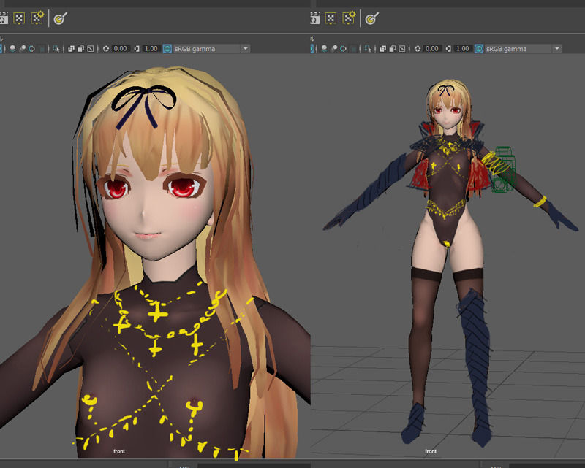The width and height of the screenshot is (585, 468).
Task: Toggle view transform button in left viewport
Action: pyautogui.click(x=167, y=48)
